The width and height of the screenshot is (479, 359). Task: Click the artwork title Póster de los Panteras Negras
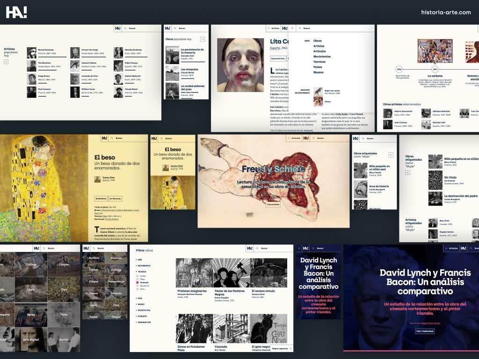230,293
